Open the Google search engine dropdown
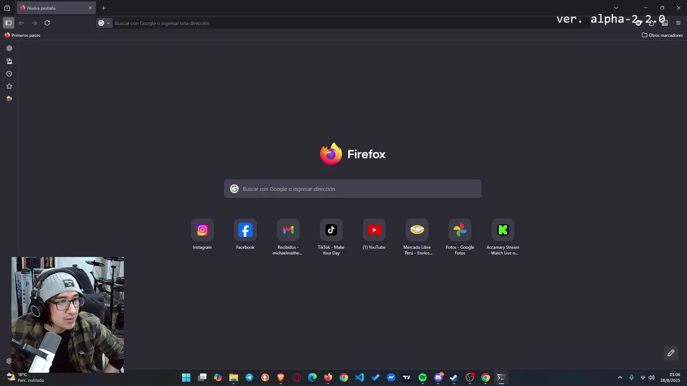 coord(104,23)
